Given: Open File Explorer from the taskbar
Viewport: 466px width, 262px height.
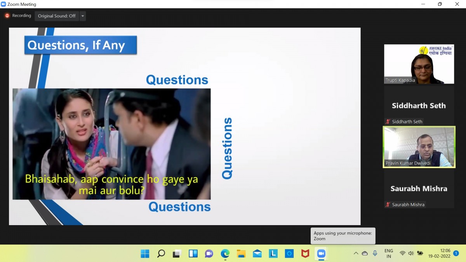Looking at the screenshot, I should (241, 253).
